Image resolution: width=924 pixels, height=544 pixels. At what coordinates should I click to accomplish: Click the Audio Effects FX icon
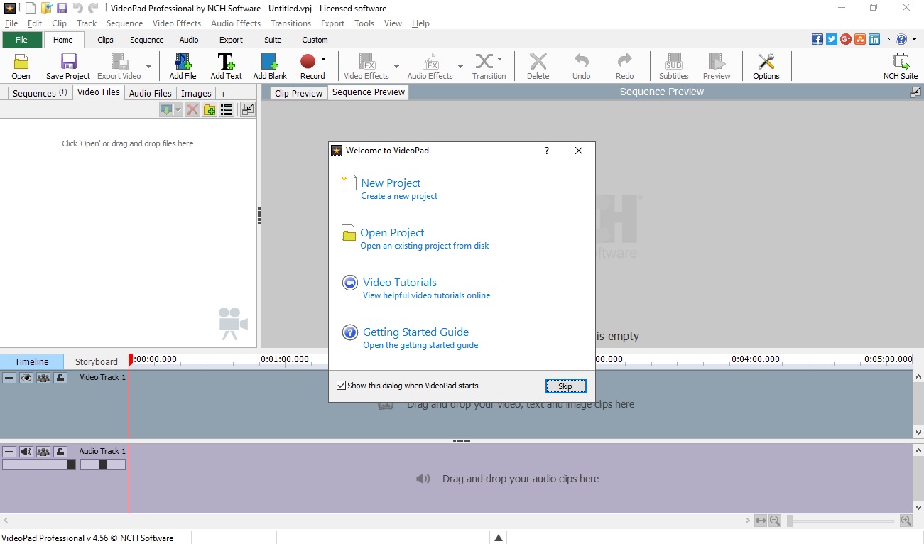click(x=430, y=62)
